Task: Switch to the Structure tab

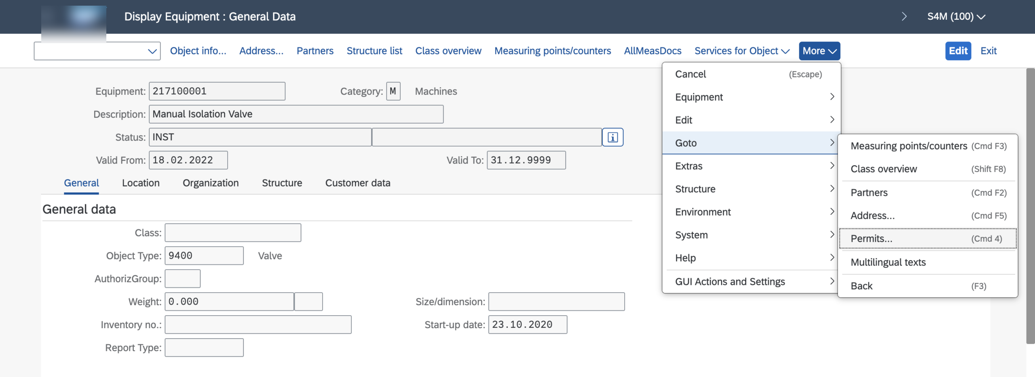Action: (x=282, y=183)
